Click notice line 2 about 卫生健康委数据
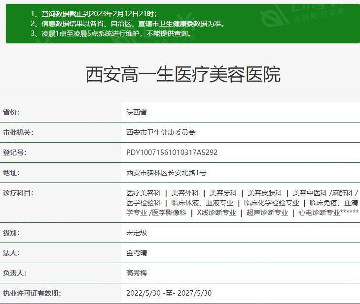 click(x=128, y=24)
